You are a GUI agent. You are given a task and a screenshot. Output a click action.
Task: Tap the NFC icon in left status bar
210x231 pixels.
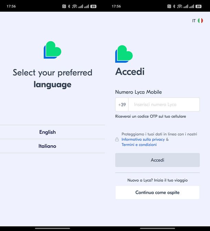click(x=64, y=6)
